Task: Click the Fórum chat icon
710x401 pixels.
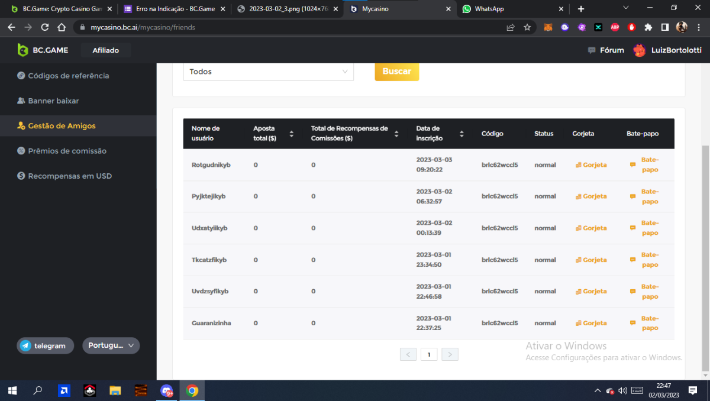Action: pyautogui.click(x=592, y=50)
